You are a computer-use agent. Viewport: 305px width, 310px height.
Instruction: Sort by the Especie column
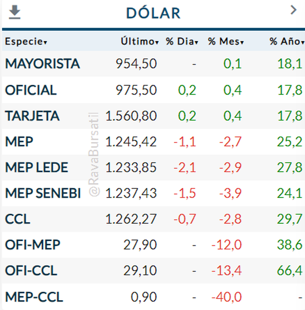tap(26, 41)
